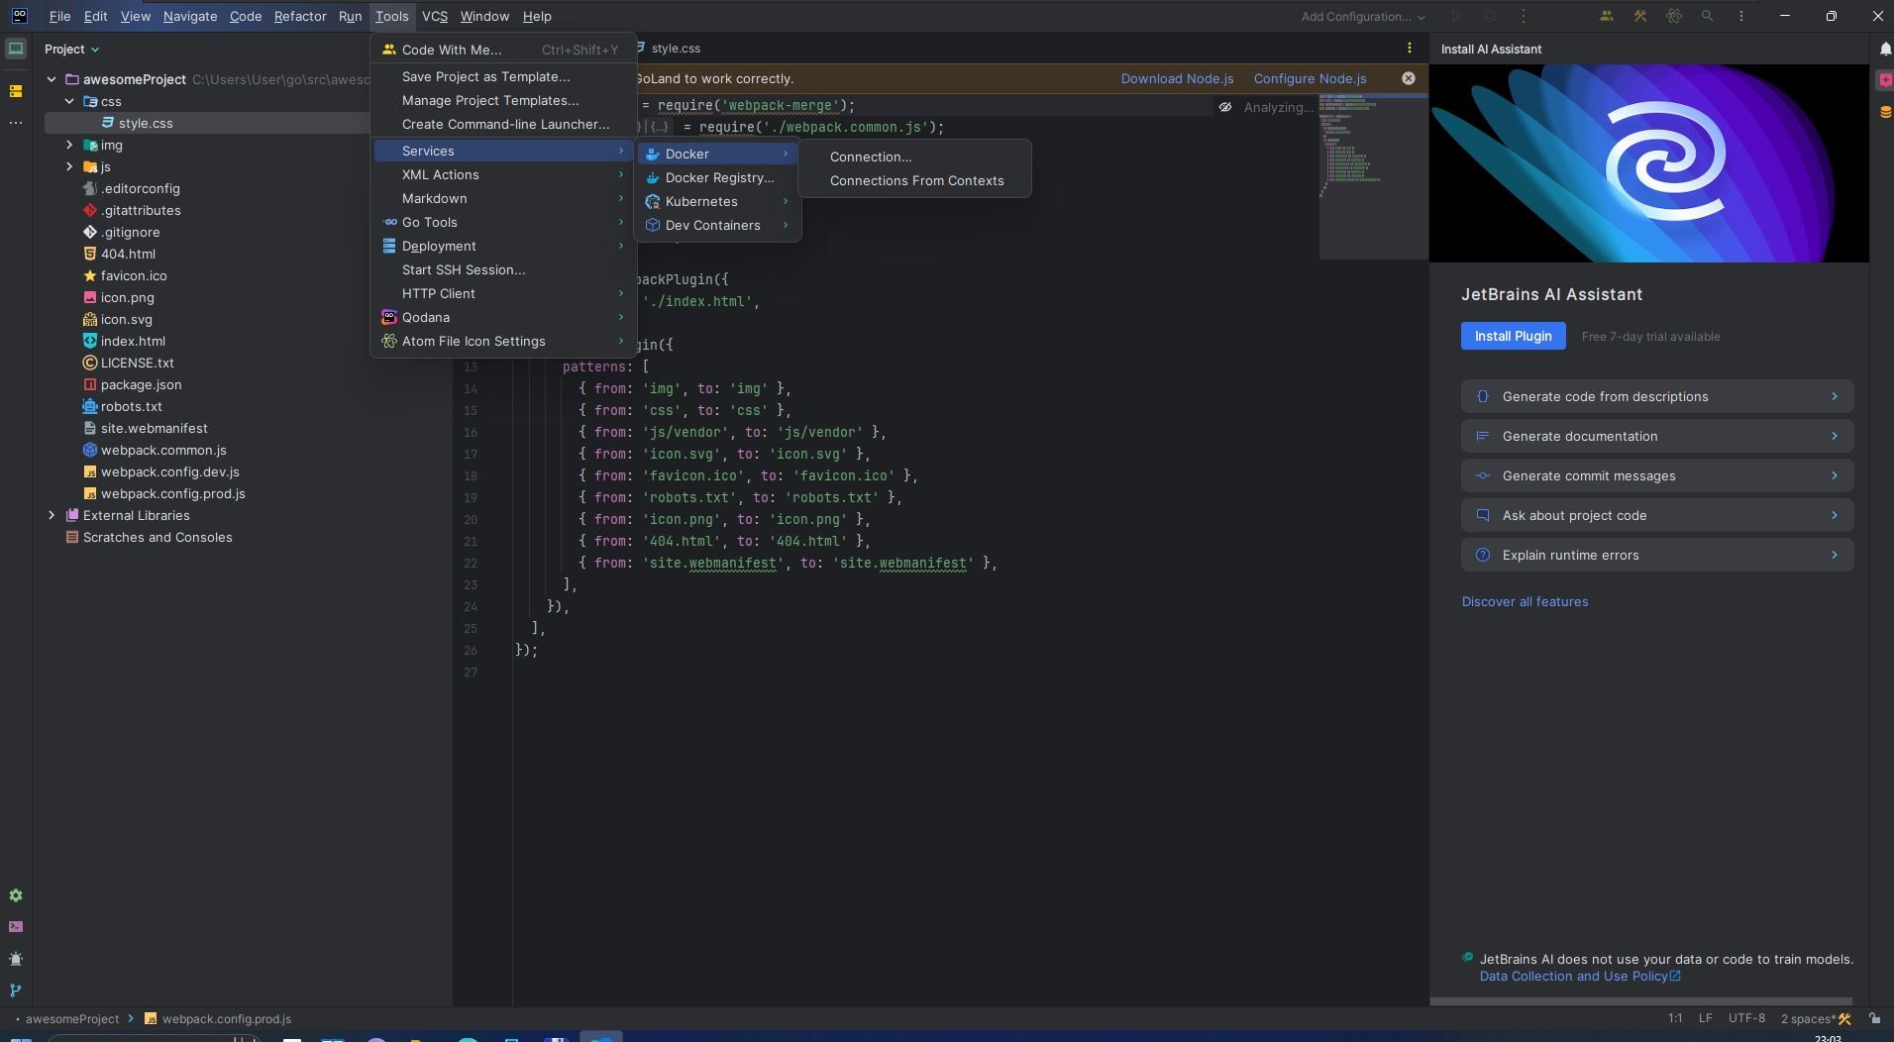Select Connections From Contexts menu entry
The width and height of the screenshot is (1894, 1042).
(x=915, y=180)
